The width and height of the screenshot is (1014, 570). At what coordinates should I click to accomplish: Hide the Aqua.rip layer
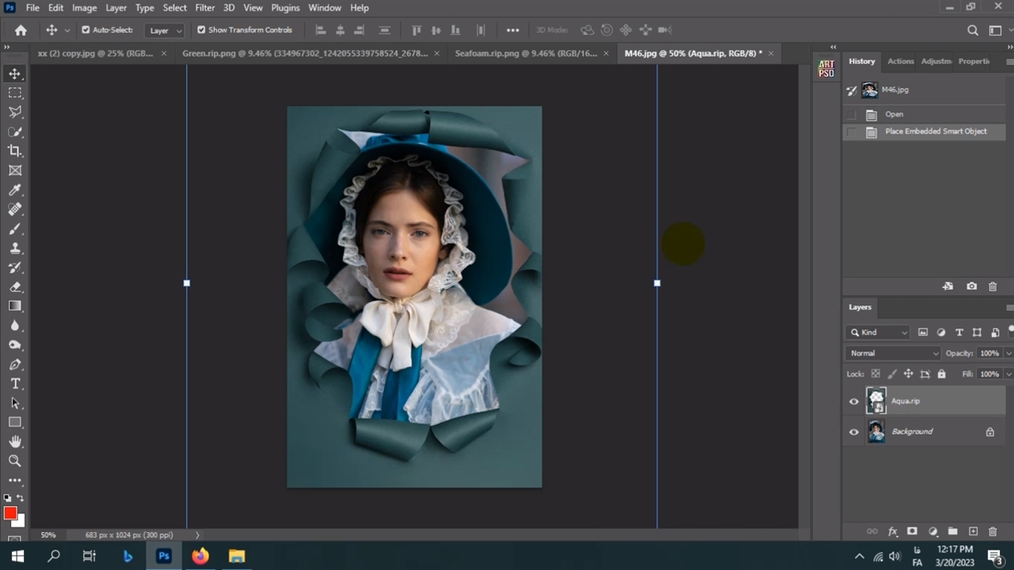[854, 401]
